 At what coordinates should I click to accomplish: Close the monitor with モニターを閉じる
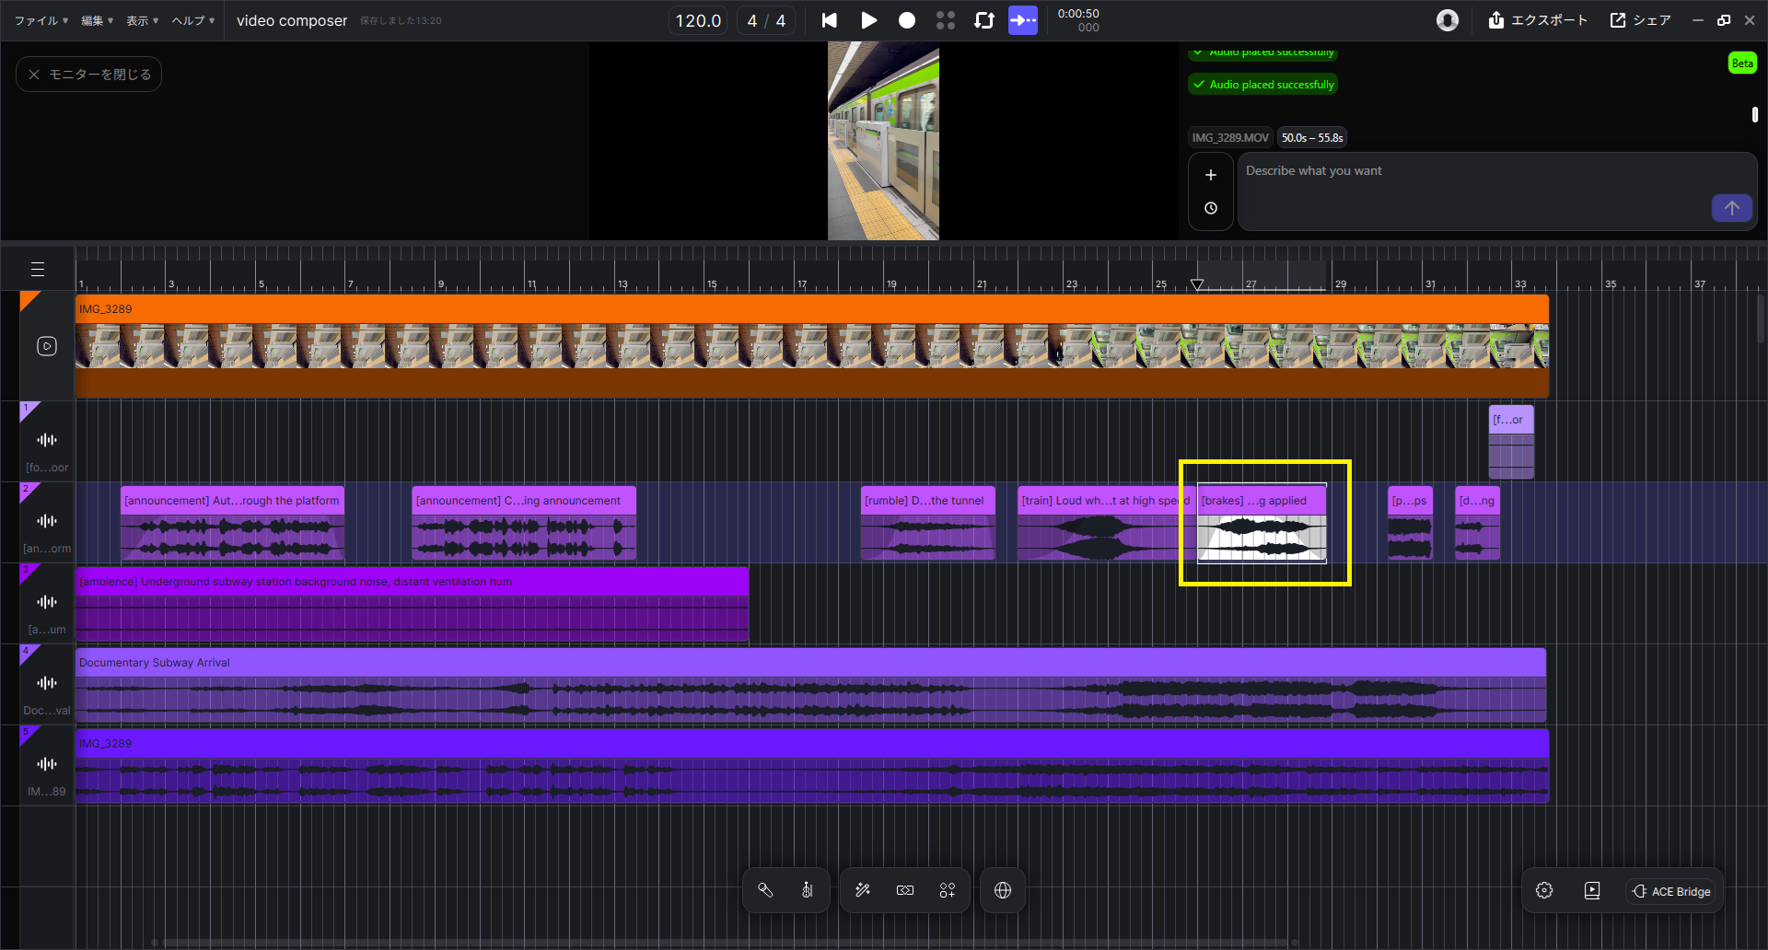89,75
